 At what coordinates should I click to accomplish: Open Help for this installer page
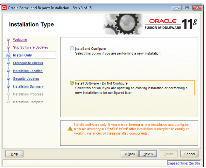click(x=14, y=154)
